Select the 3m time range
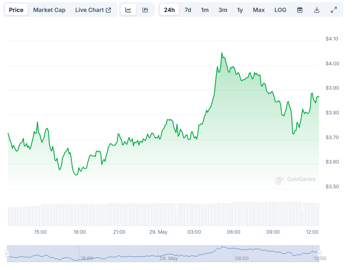Image resolution: width=355 pixels, height=270 pixels. coord(223,10)
